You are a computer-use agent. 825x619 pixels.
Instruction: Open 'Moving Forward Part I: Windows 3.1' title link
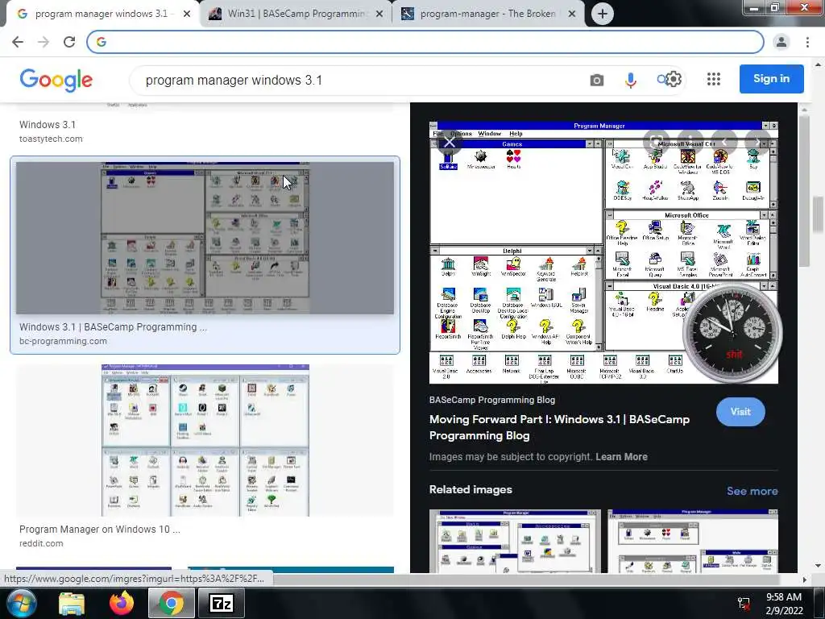[559, 427]
